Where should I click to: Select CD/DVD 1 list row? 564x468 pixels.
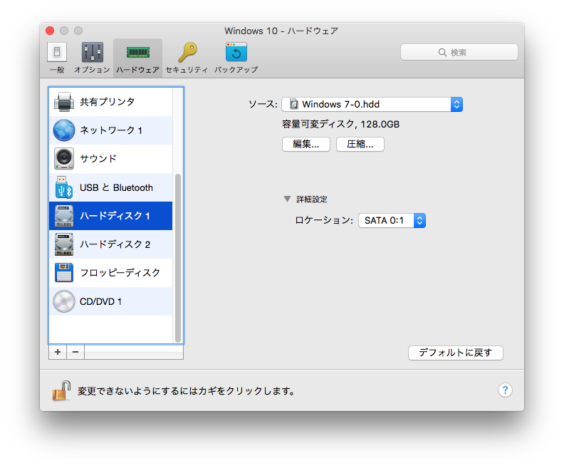111,301
